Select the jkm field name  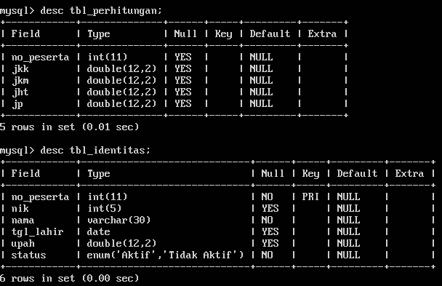[20, 81]
